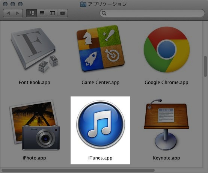Select the iTunes music note icon
The height and width of the screenshot is (173, 208).
point(100,124)
